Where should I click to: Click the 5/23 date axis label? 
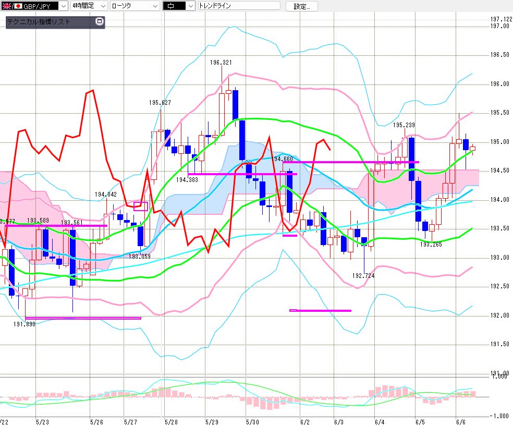tap(42, 422)
